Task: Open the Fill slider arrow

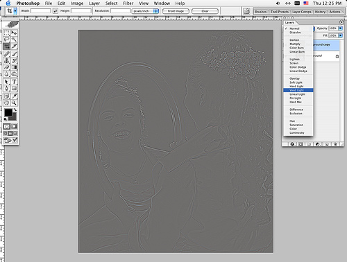Action: 340,35
